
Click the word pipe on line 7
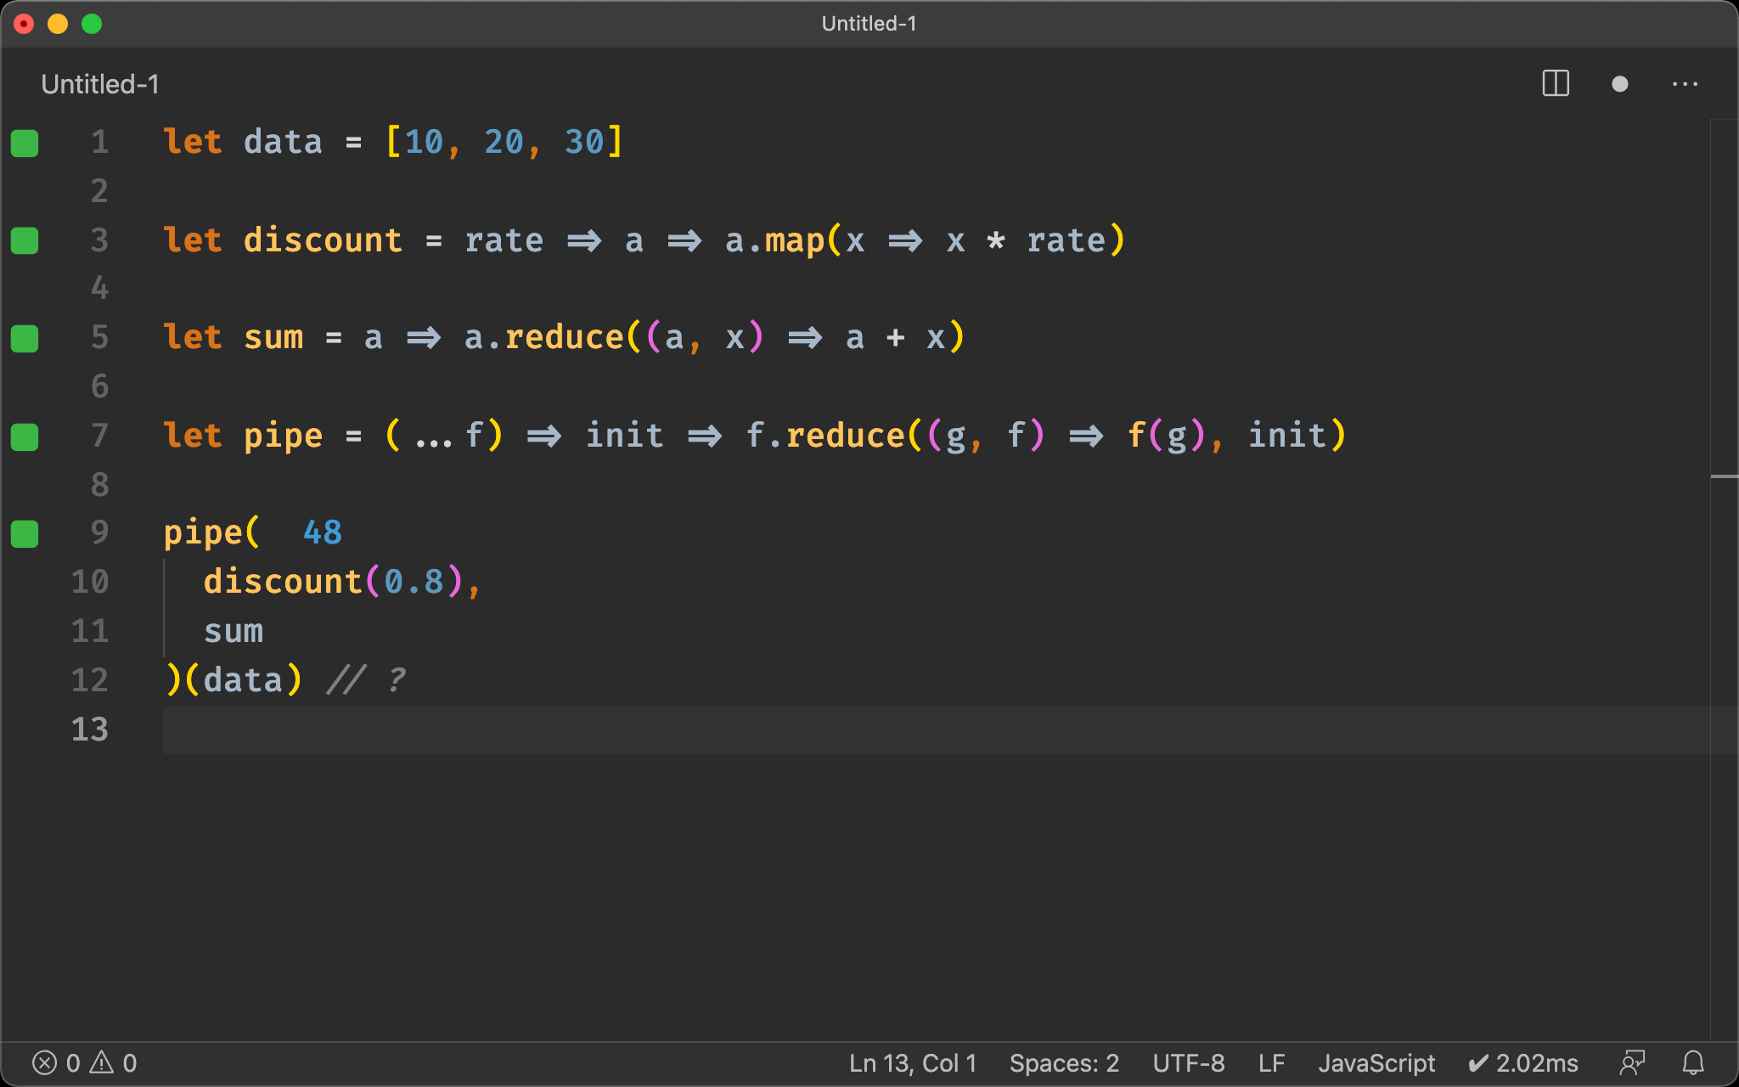click(x=284, y=436)
